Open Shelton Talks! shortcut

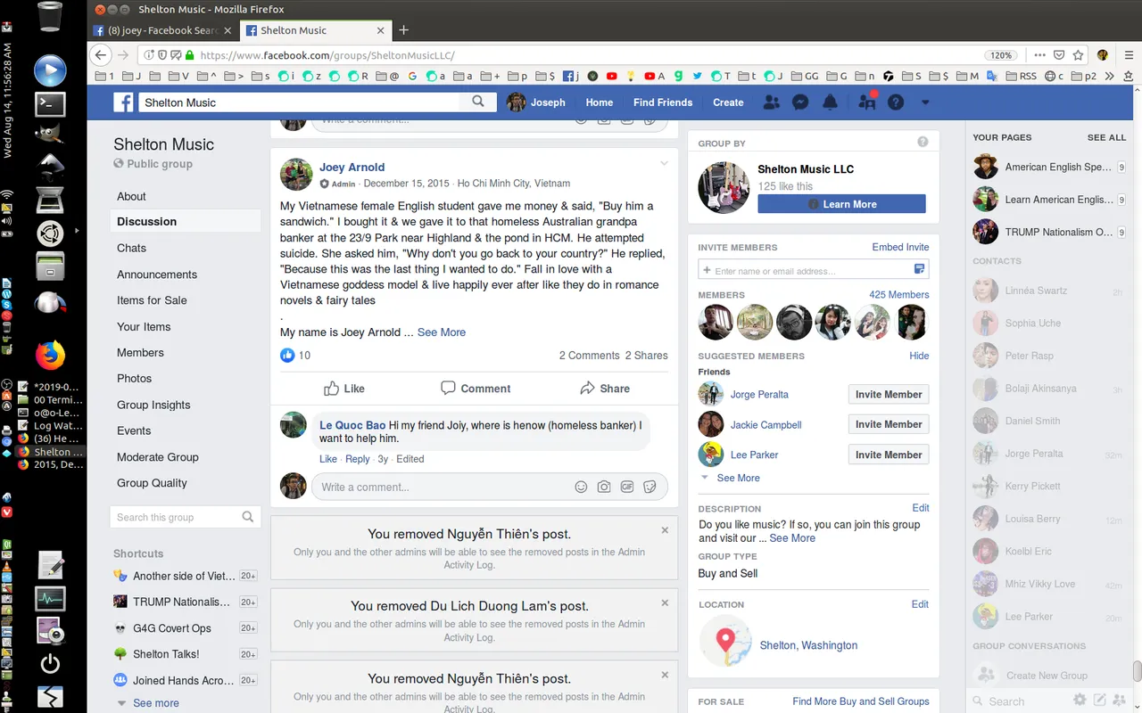(x=166, y=654)
